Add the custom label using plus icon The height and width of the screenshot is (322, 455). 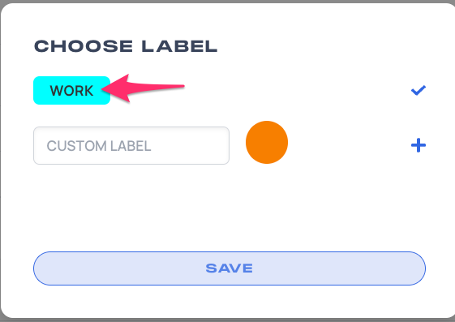419,145
